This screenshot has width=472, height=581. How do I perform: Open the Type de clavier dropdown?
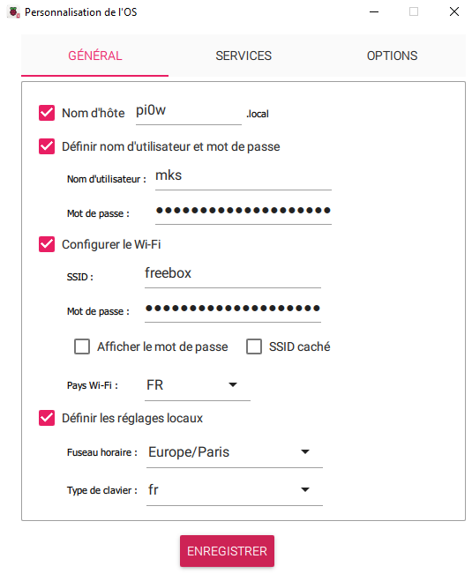[235, 490]
